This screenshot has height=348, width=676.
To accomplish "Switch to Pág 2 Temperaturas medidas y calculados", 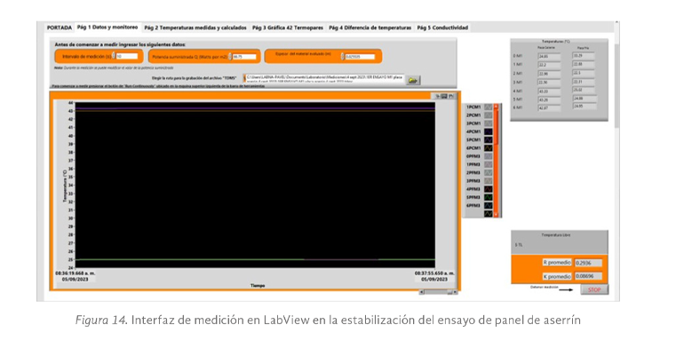I will (x=195, y=28).
